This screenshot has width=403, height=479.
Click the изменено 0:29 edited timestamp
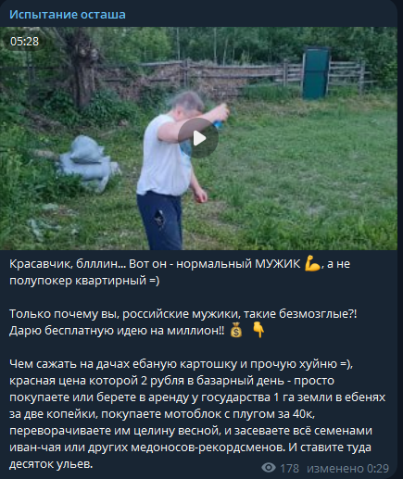coord(347,468)
